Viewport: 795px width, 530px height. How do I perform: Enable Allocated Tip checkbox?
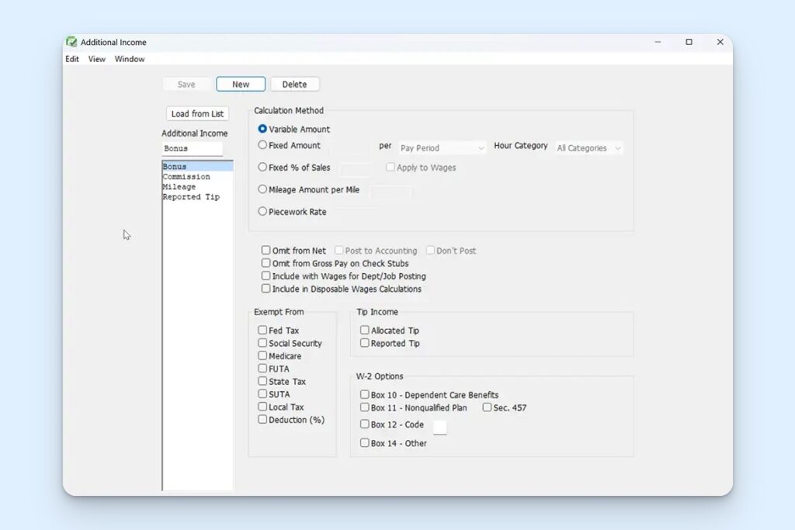[x=365, y=330]
